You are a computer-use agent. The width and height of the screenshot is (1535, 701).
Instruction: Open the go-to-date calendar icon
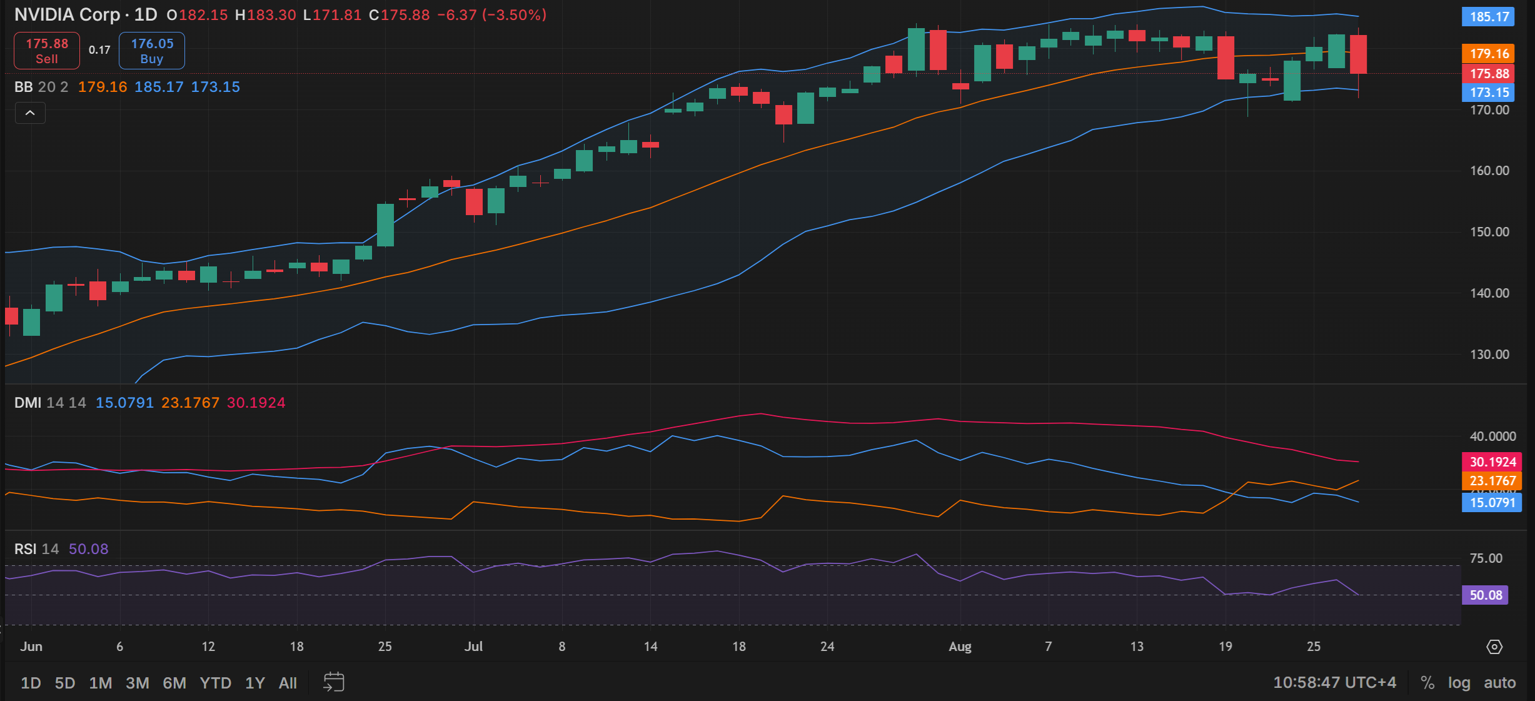click(334, 682)
